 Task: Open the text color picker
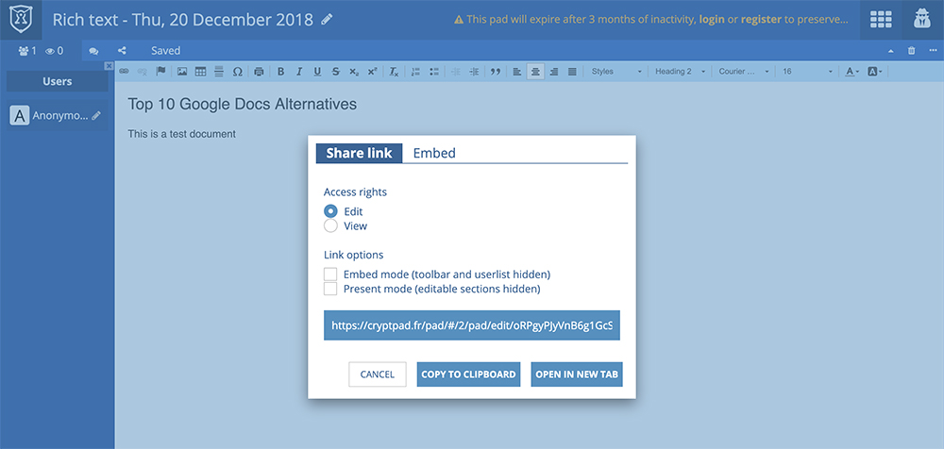pos(851,71)
